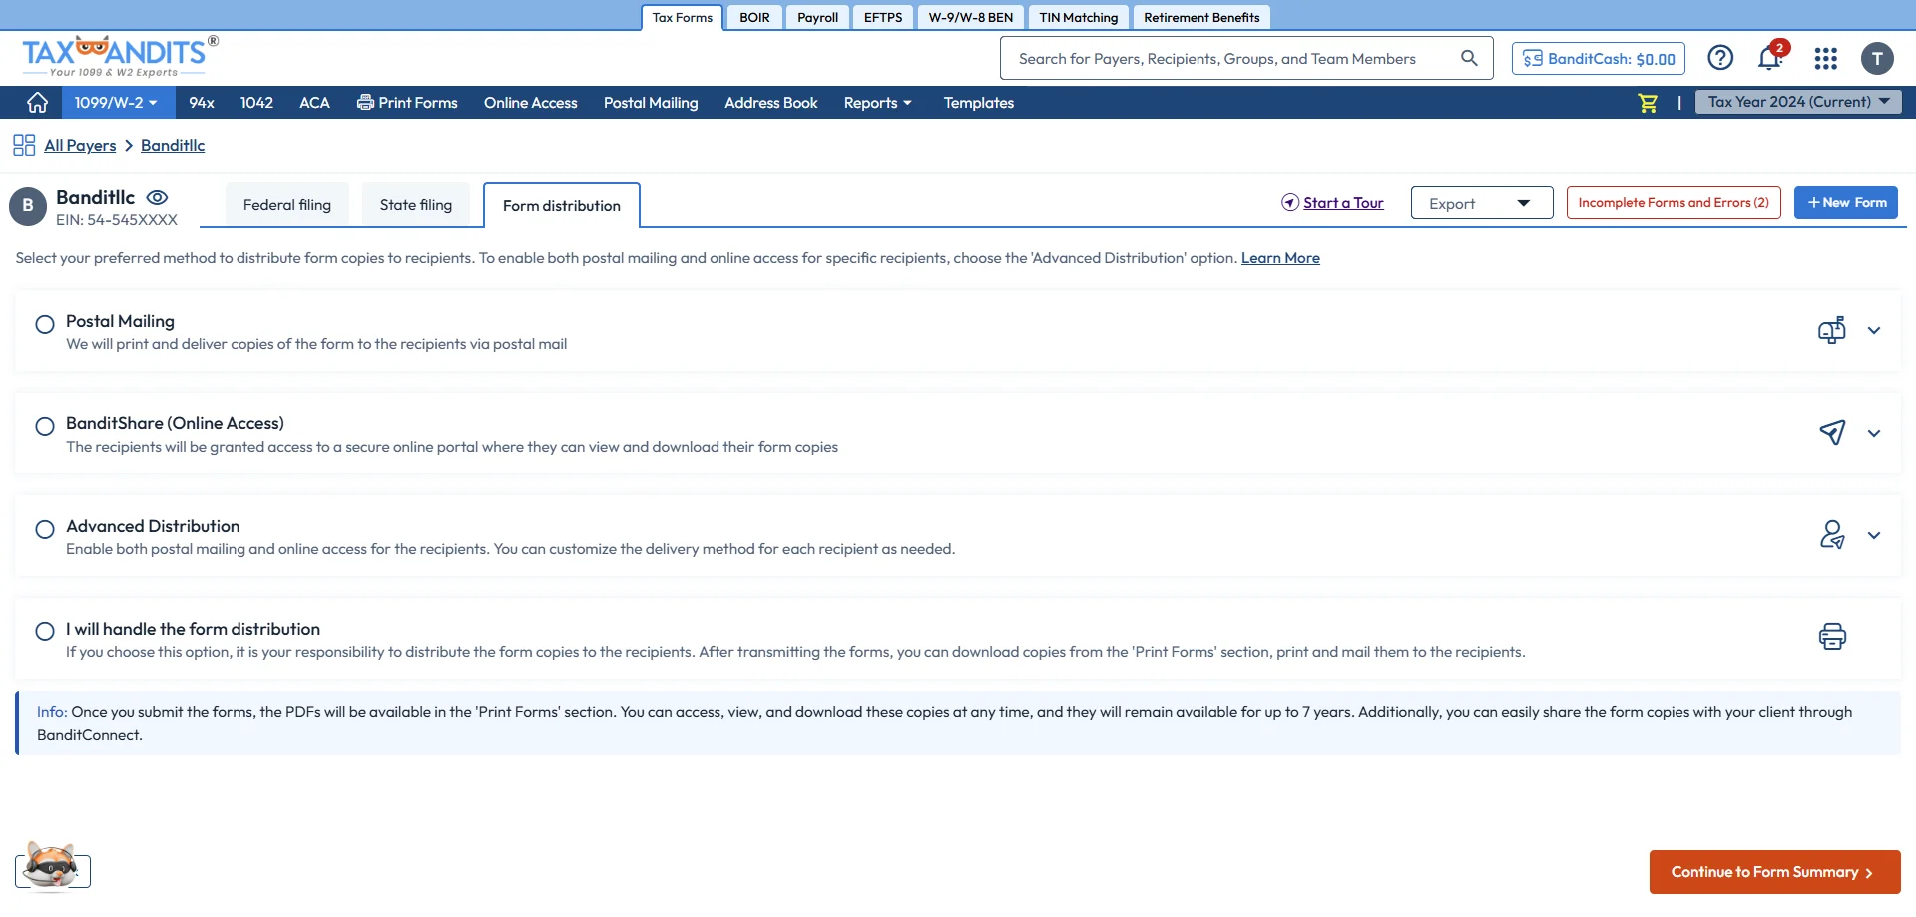The width and height of the screenshot is (1916, 917).
Task: Open the notifications bell
Action: pyautogui.click(x=1770, y=58)
